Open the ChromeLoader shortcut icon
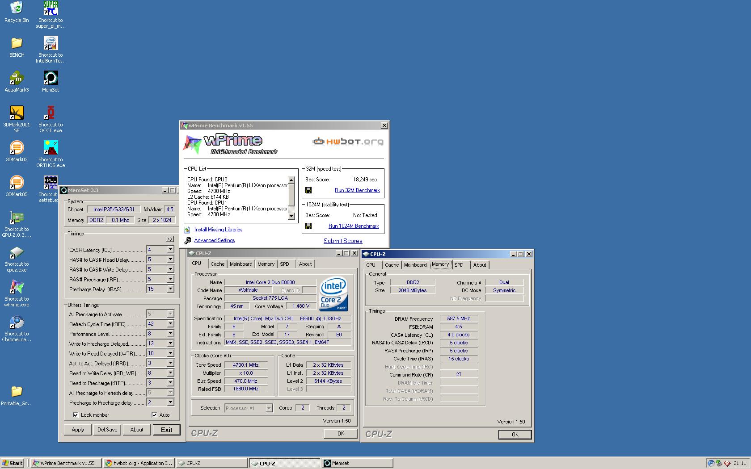 click(x=17, y=322)
